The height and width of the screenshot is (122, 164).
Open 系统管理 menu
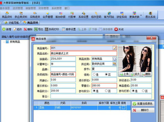[x=57, y=8]
